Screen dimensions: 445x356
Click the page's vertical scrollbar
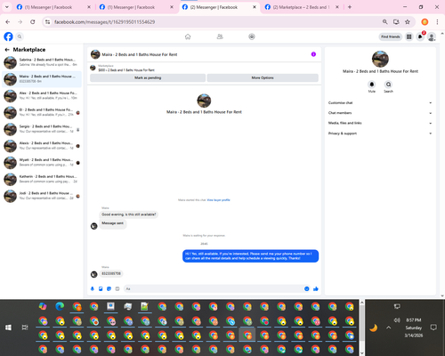(x=442, y=165)
